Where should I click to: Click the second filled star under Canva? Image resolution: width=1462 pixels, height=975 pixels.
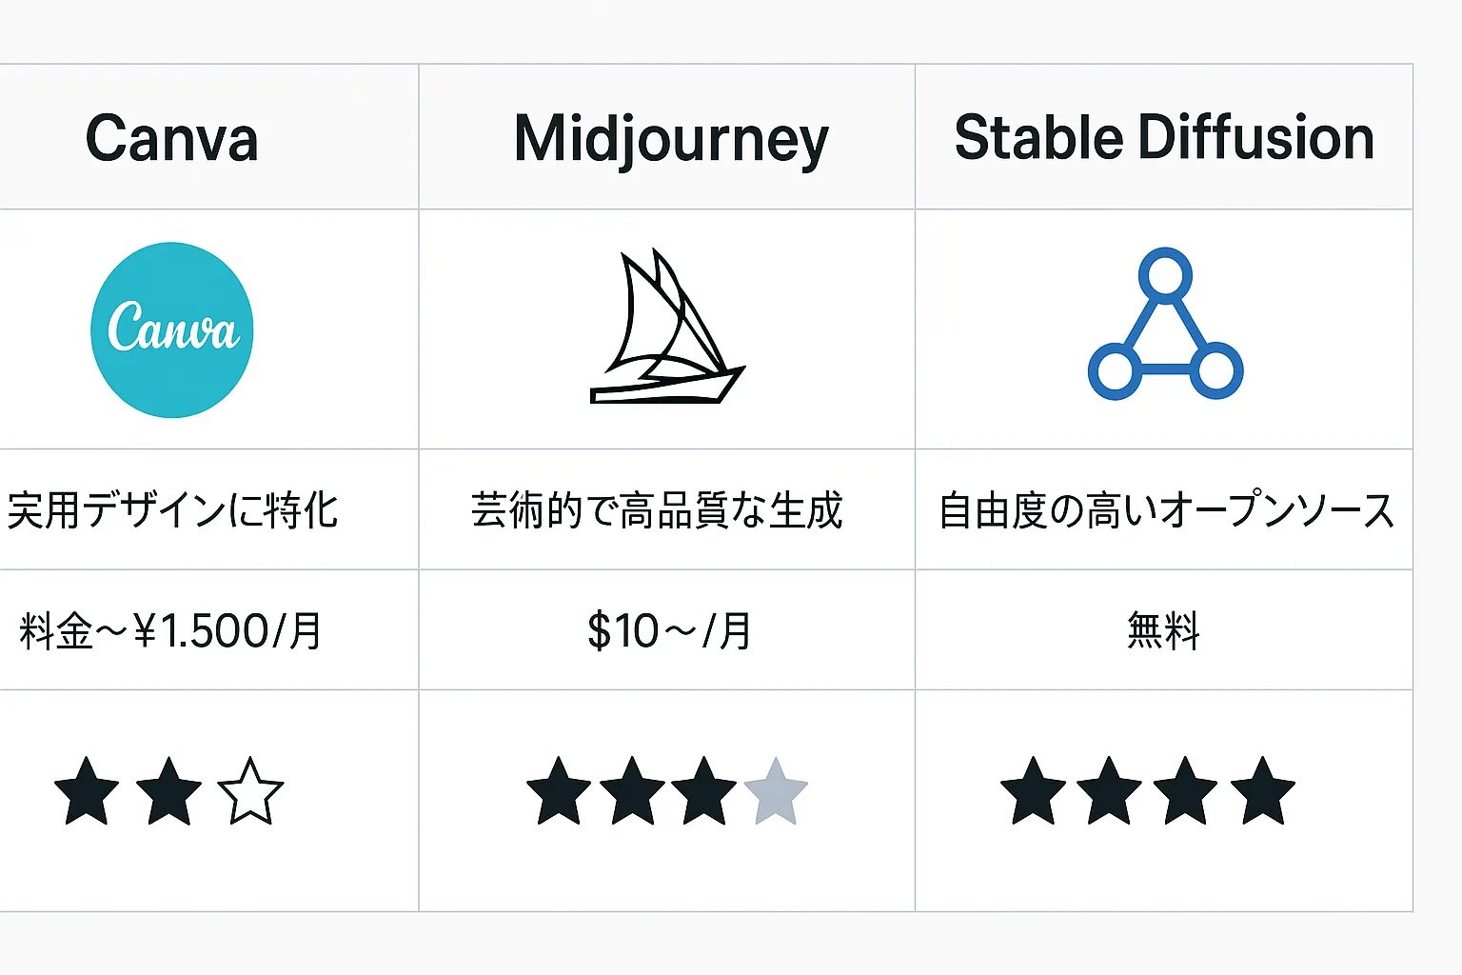coord(168,790)
